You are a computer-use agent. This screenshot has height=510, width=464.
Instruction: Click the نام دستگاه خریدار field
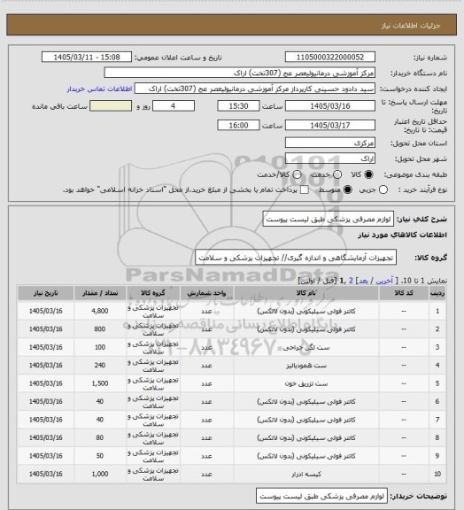click(239, 73)
